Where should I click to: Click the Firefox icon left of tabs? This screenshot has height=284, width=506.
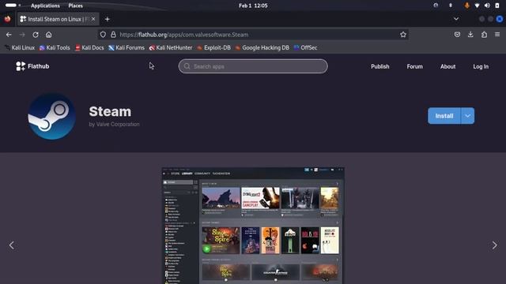click(x=7, y=19)
